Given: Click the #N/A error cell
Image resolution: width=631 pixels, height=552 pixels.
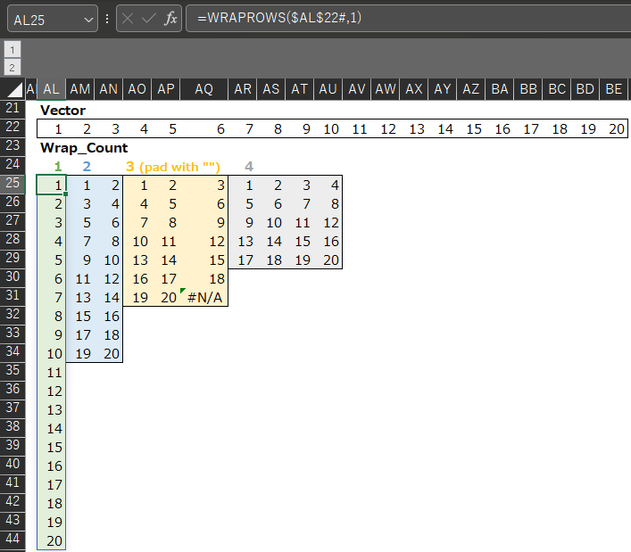Looking at the screenshot, I should tap(204, 298).
